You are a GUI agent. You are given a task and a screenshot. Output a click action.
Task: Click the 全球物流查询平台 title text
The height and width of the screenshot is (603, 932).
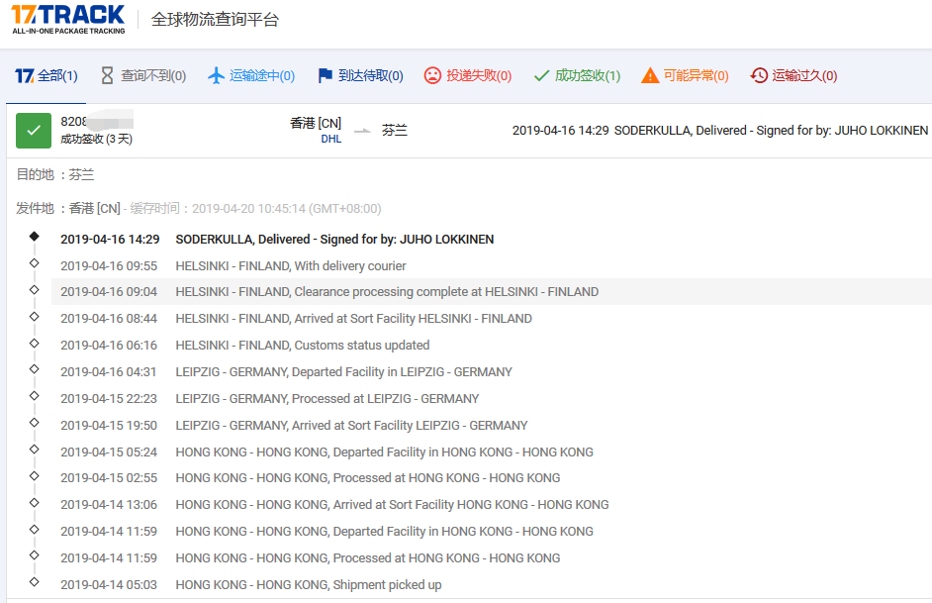[215, 20]
